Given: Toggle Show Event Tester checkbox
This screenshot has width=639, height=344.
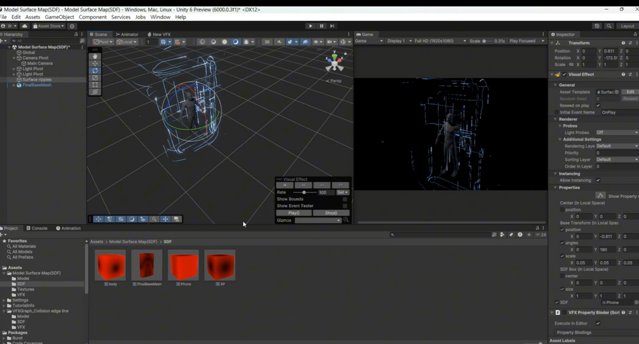Looking at the screenshot, I should pyautogui.click(x=345, y=206).
